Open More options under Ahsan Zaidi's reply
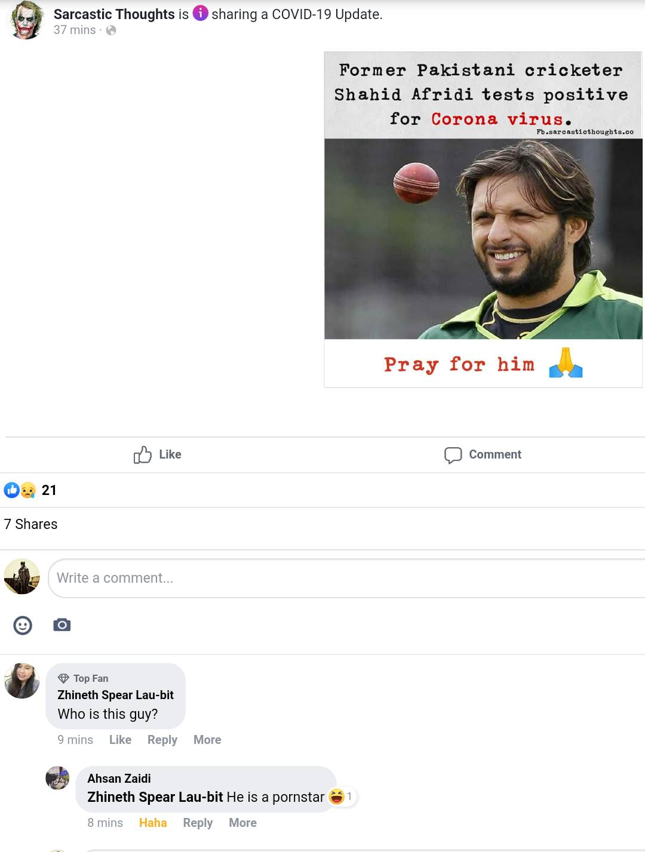This screenshot has height=852, width=645. [242, 823]
